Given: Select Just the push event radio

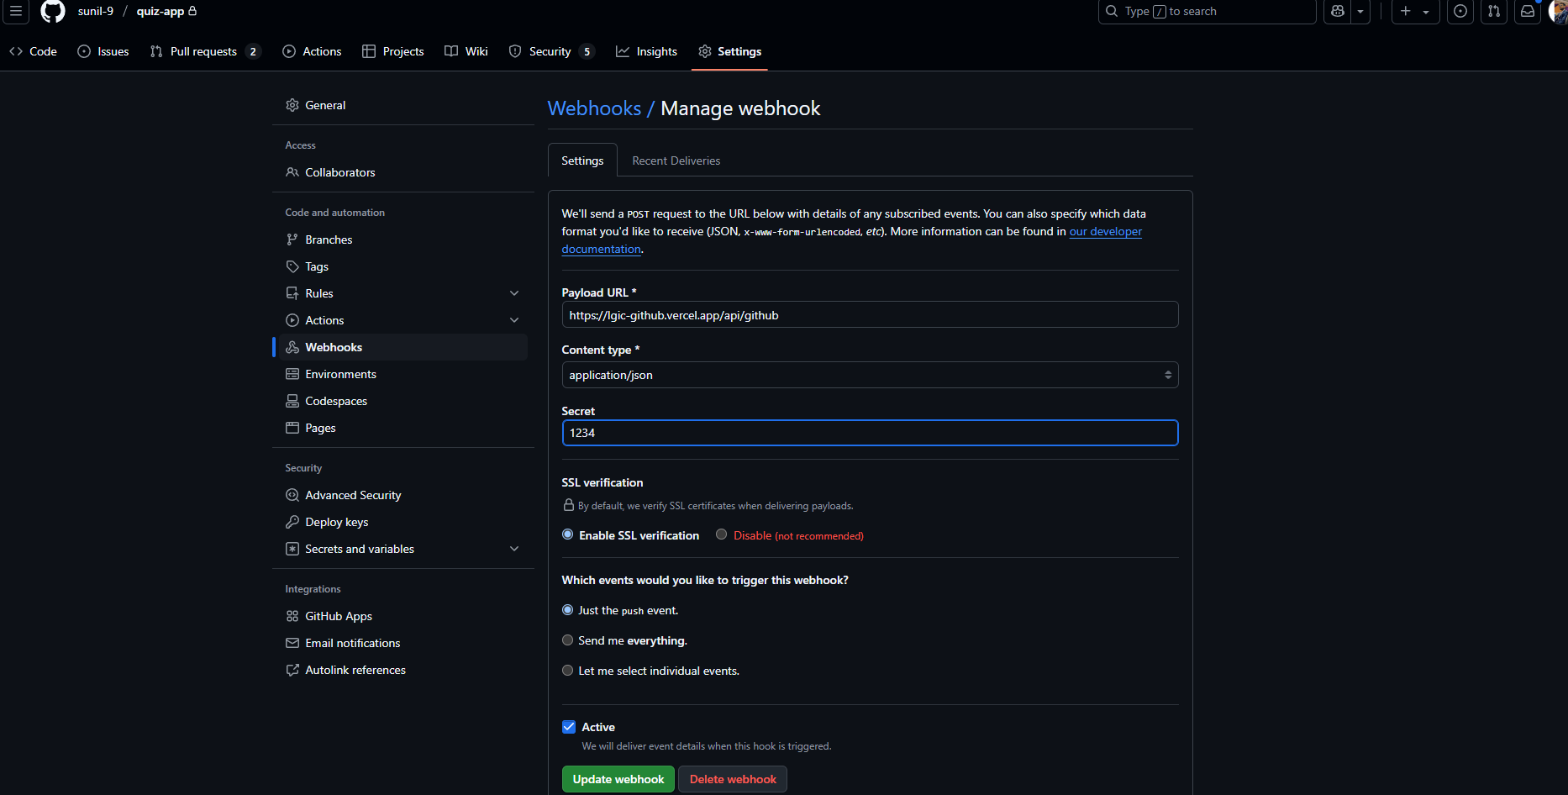Looking at the screenshot, I should 568,610.
